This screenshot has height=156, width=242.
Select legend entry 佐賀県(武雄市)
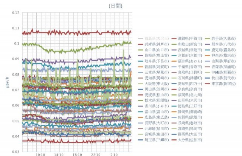click(187, 117)
